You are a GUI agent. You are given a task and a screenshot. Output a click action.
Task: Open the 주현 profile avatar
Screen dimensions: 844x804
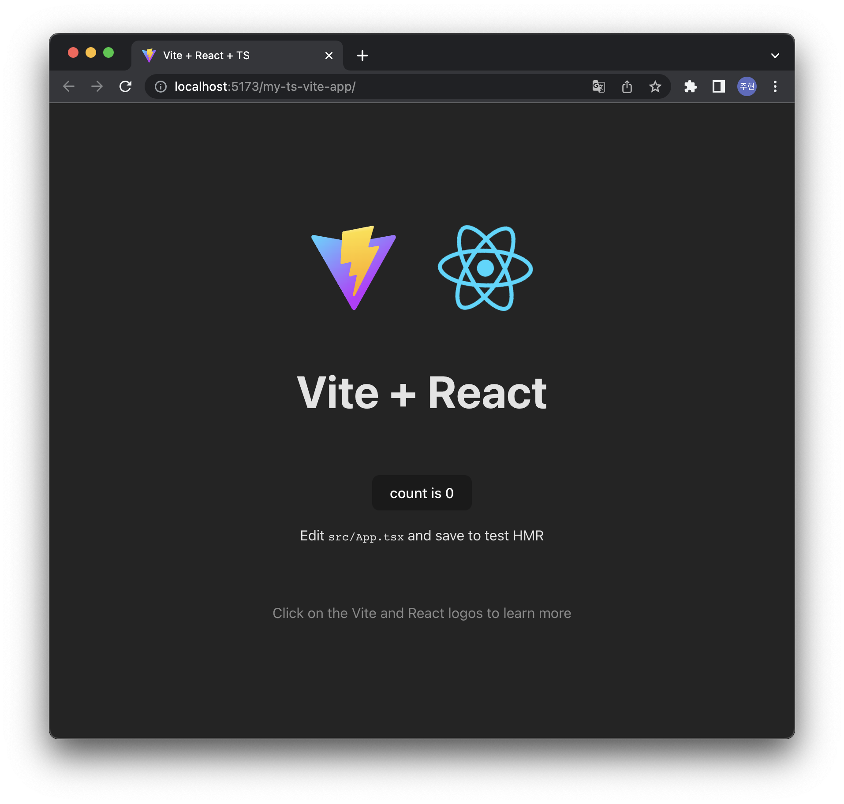[747, 86]
